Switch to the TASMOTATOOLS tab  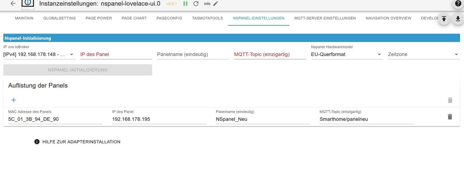point(207,18)
